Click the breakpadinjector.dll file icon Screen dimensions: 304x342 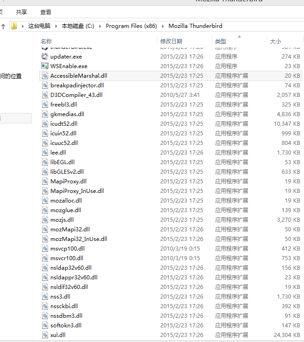(45, 85)
